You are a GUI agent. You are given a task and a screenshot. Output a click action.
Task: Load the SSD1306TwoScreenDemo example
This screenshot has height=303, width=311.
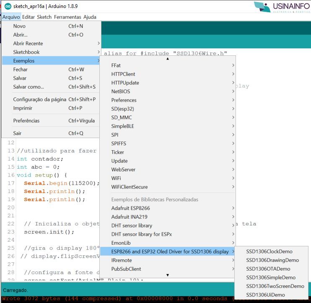coord(271,286)
